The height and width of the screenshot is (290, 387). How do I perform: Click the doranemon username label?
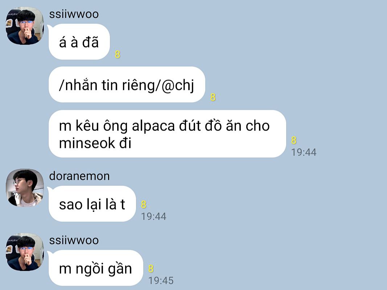click(x=79, y=176)
